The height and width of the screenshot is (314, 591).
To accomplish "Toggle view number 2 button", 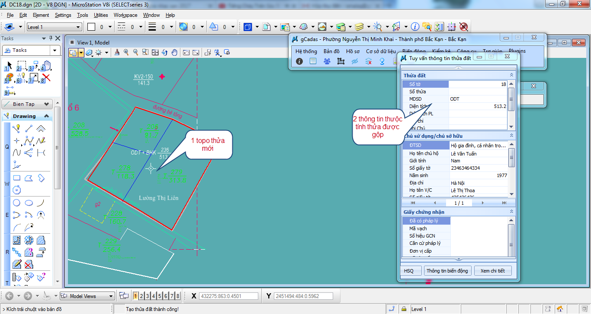I will 141,296.
